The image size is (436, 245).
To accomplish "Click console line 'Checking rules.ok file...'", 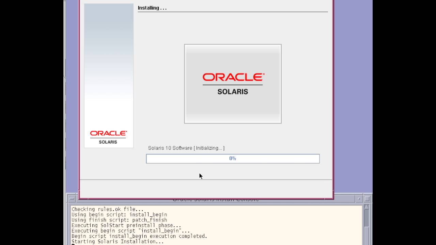I will pyautogui.click(x=108, y=209).
